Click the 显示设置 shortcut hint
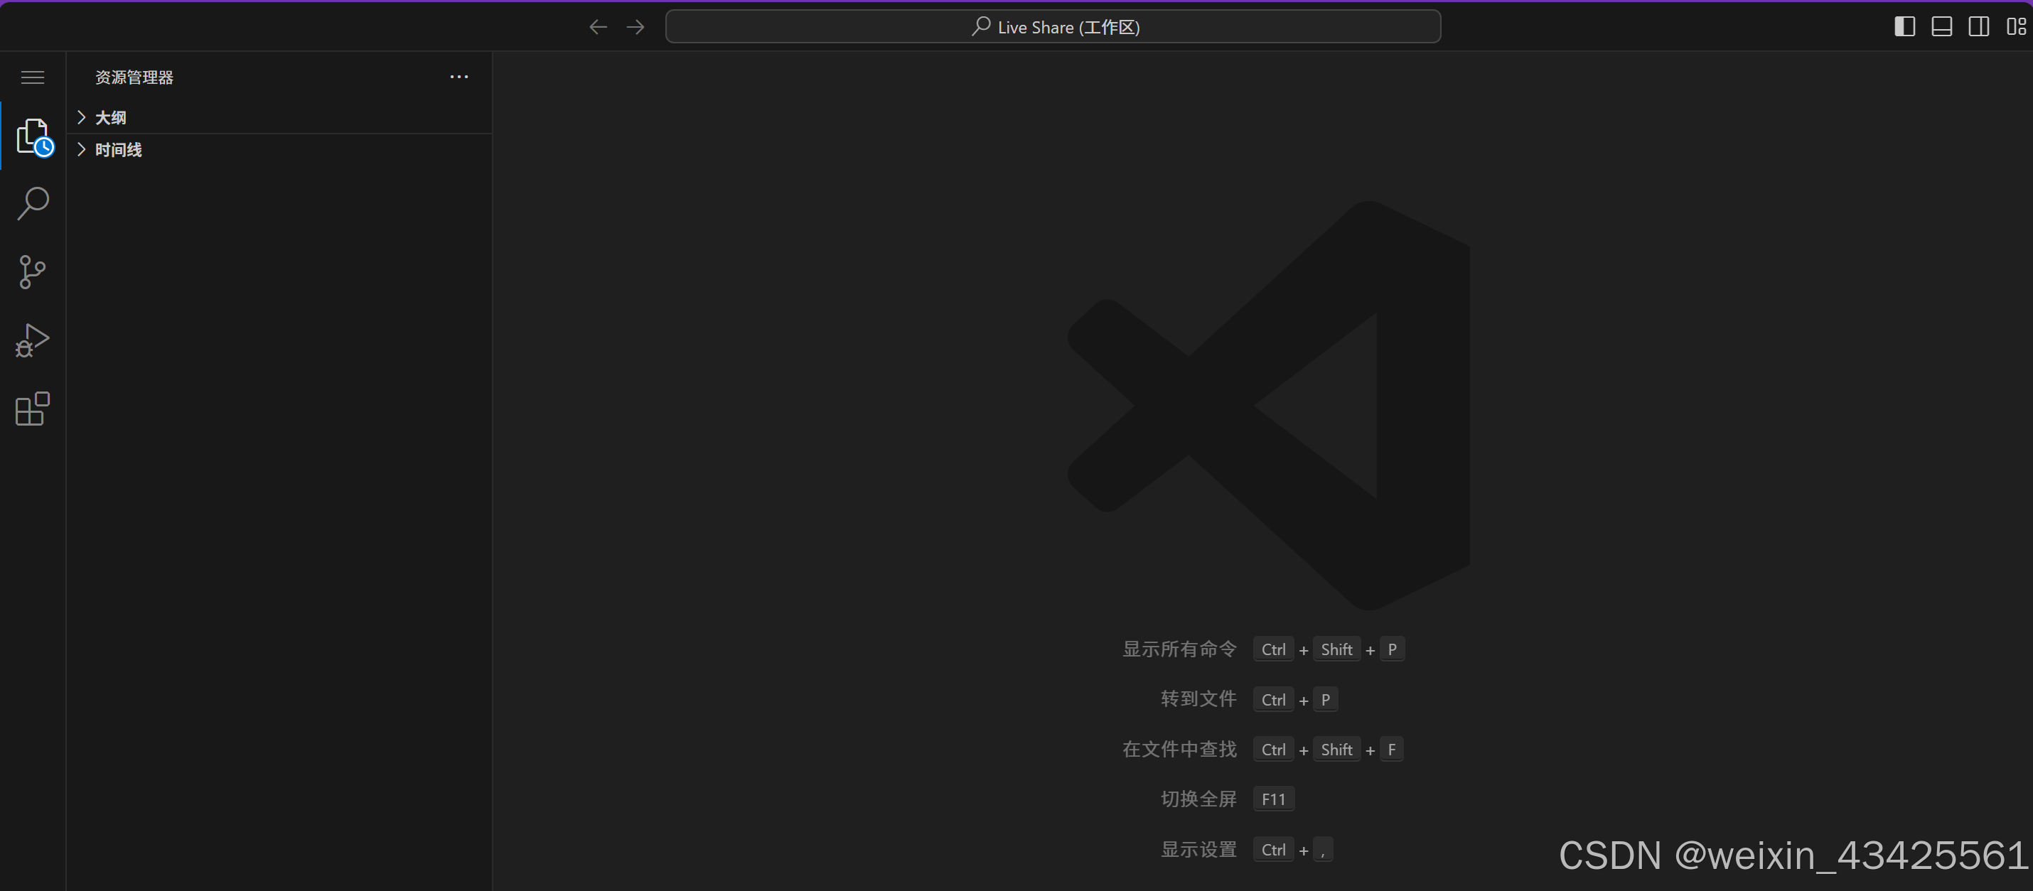This screenshot has width=2033, height=891. coord(1198,850)
